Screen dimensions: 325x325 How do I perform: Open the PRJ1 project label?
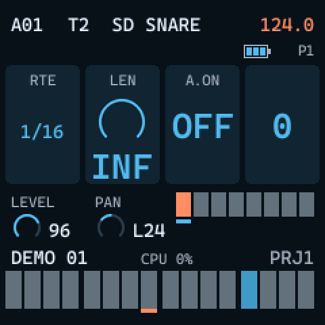[292, 257]
